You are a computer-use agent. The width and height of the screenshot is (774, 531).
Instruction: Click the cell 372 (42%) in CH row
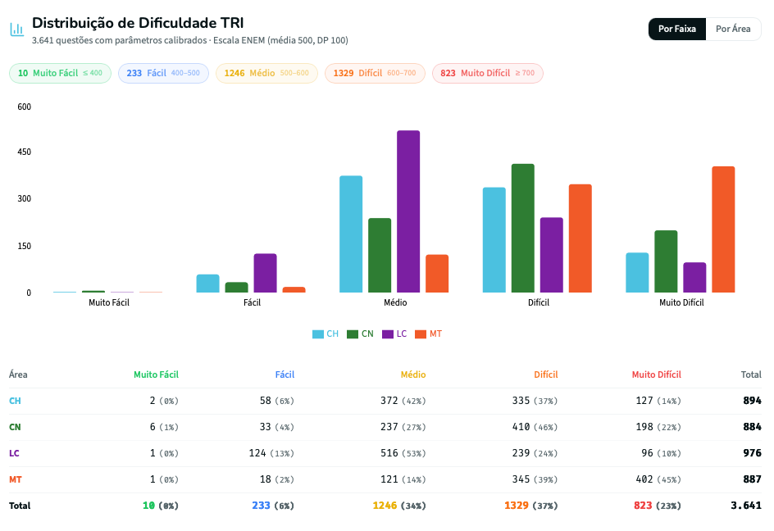[403, 401]
